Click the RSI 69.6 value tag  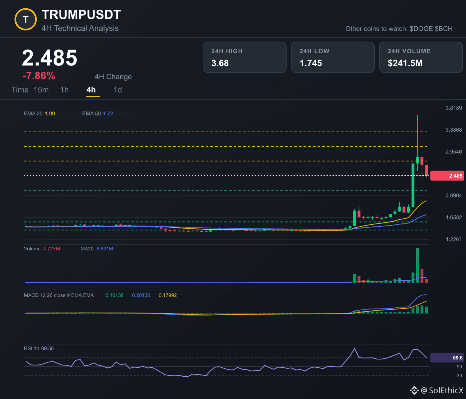click(447, 358)
